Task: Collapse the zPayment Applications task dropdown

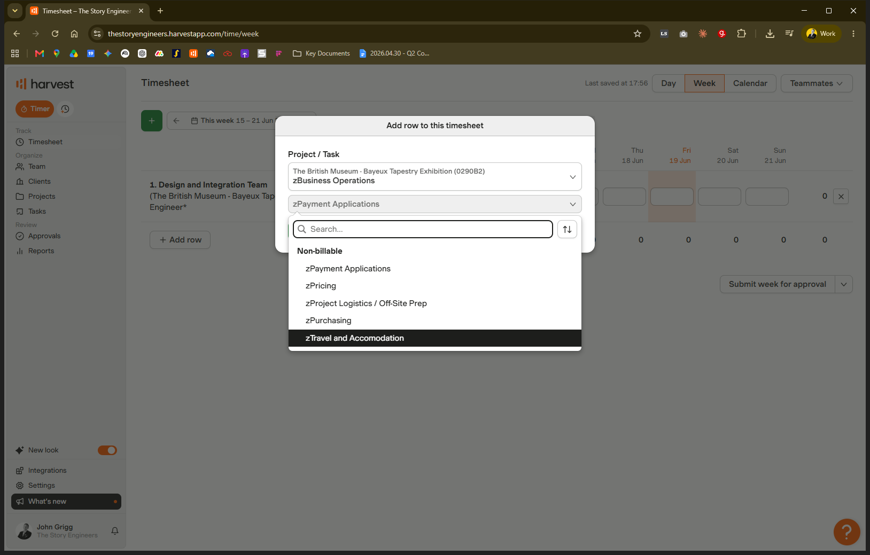Action: 434,204
